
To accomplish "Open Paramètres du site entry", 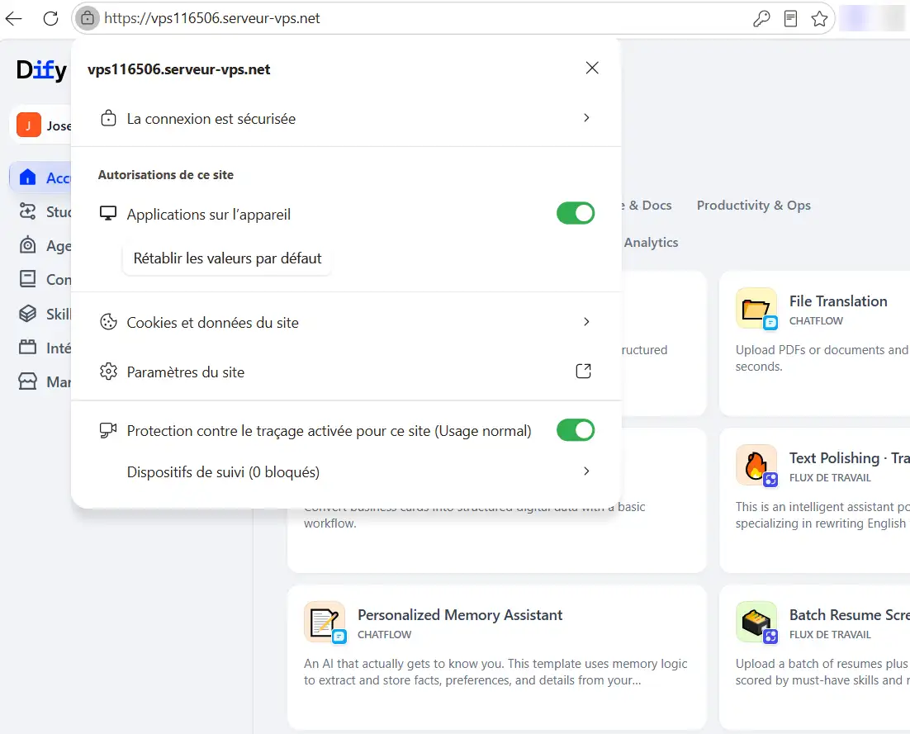I will click(346, 372).
